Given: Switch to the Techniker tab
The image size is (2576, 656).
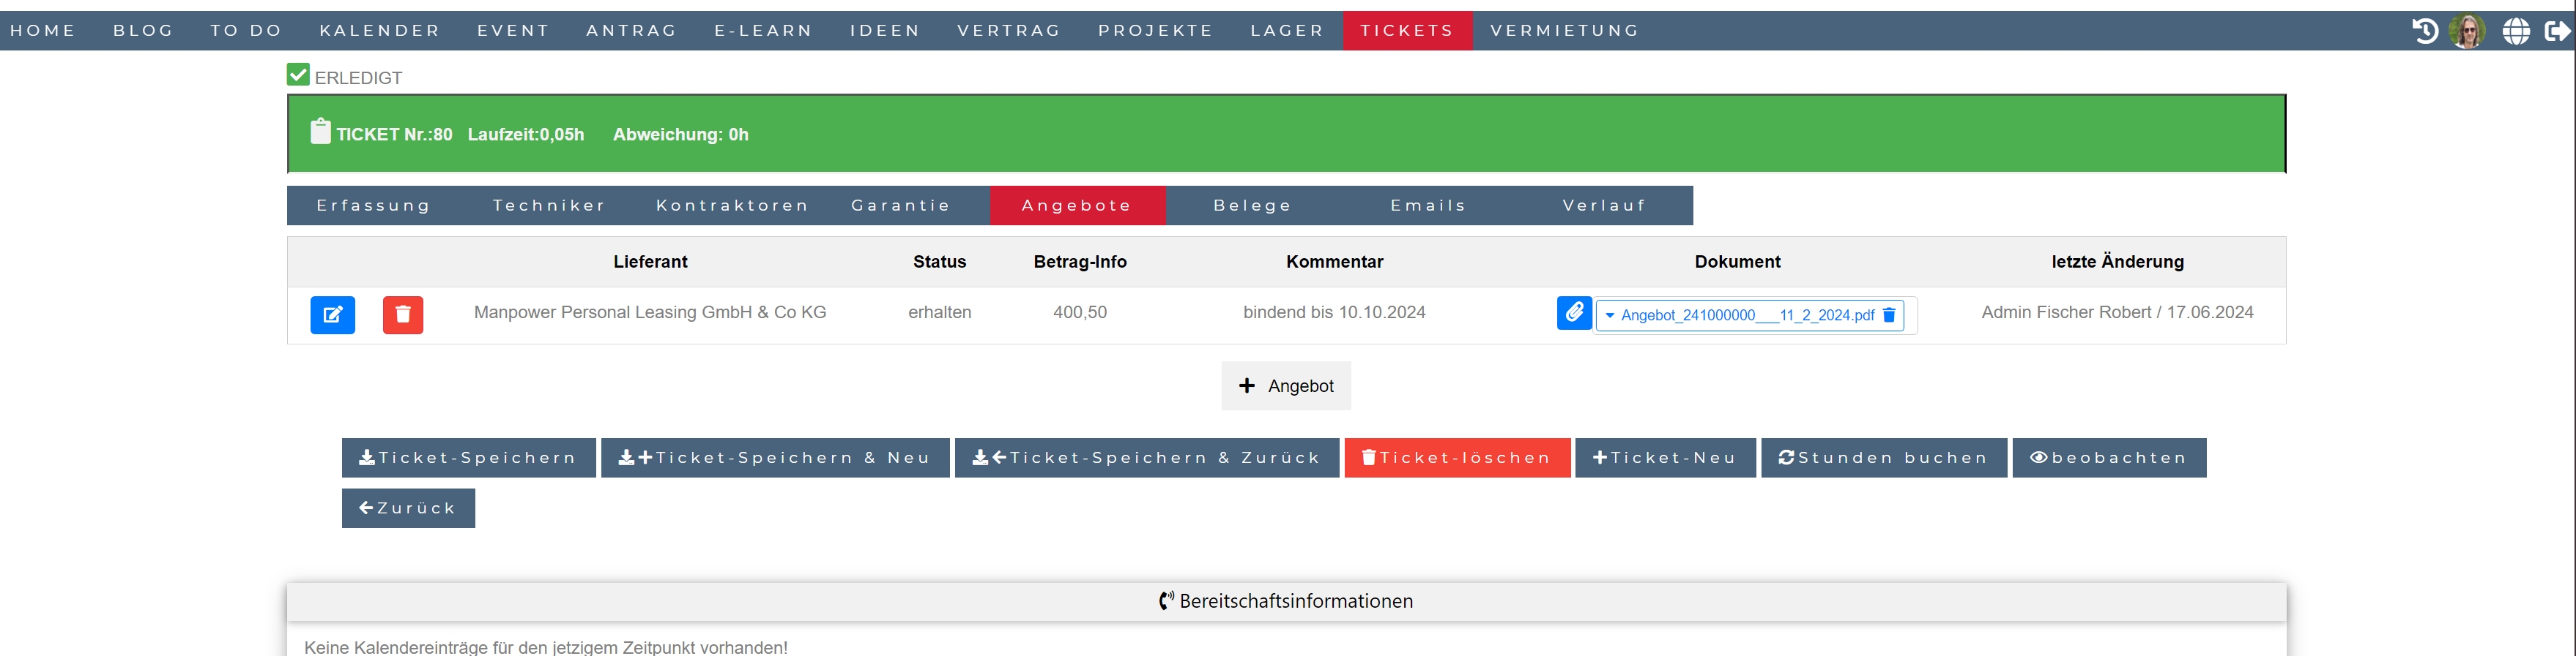Looking at the screenshot, I should tap(549, 206).
